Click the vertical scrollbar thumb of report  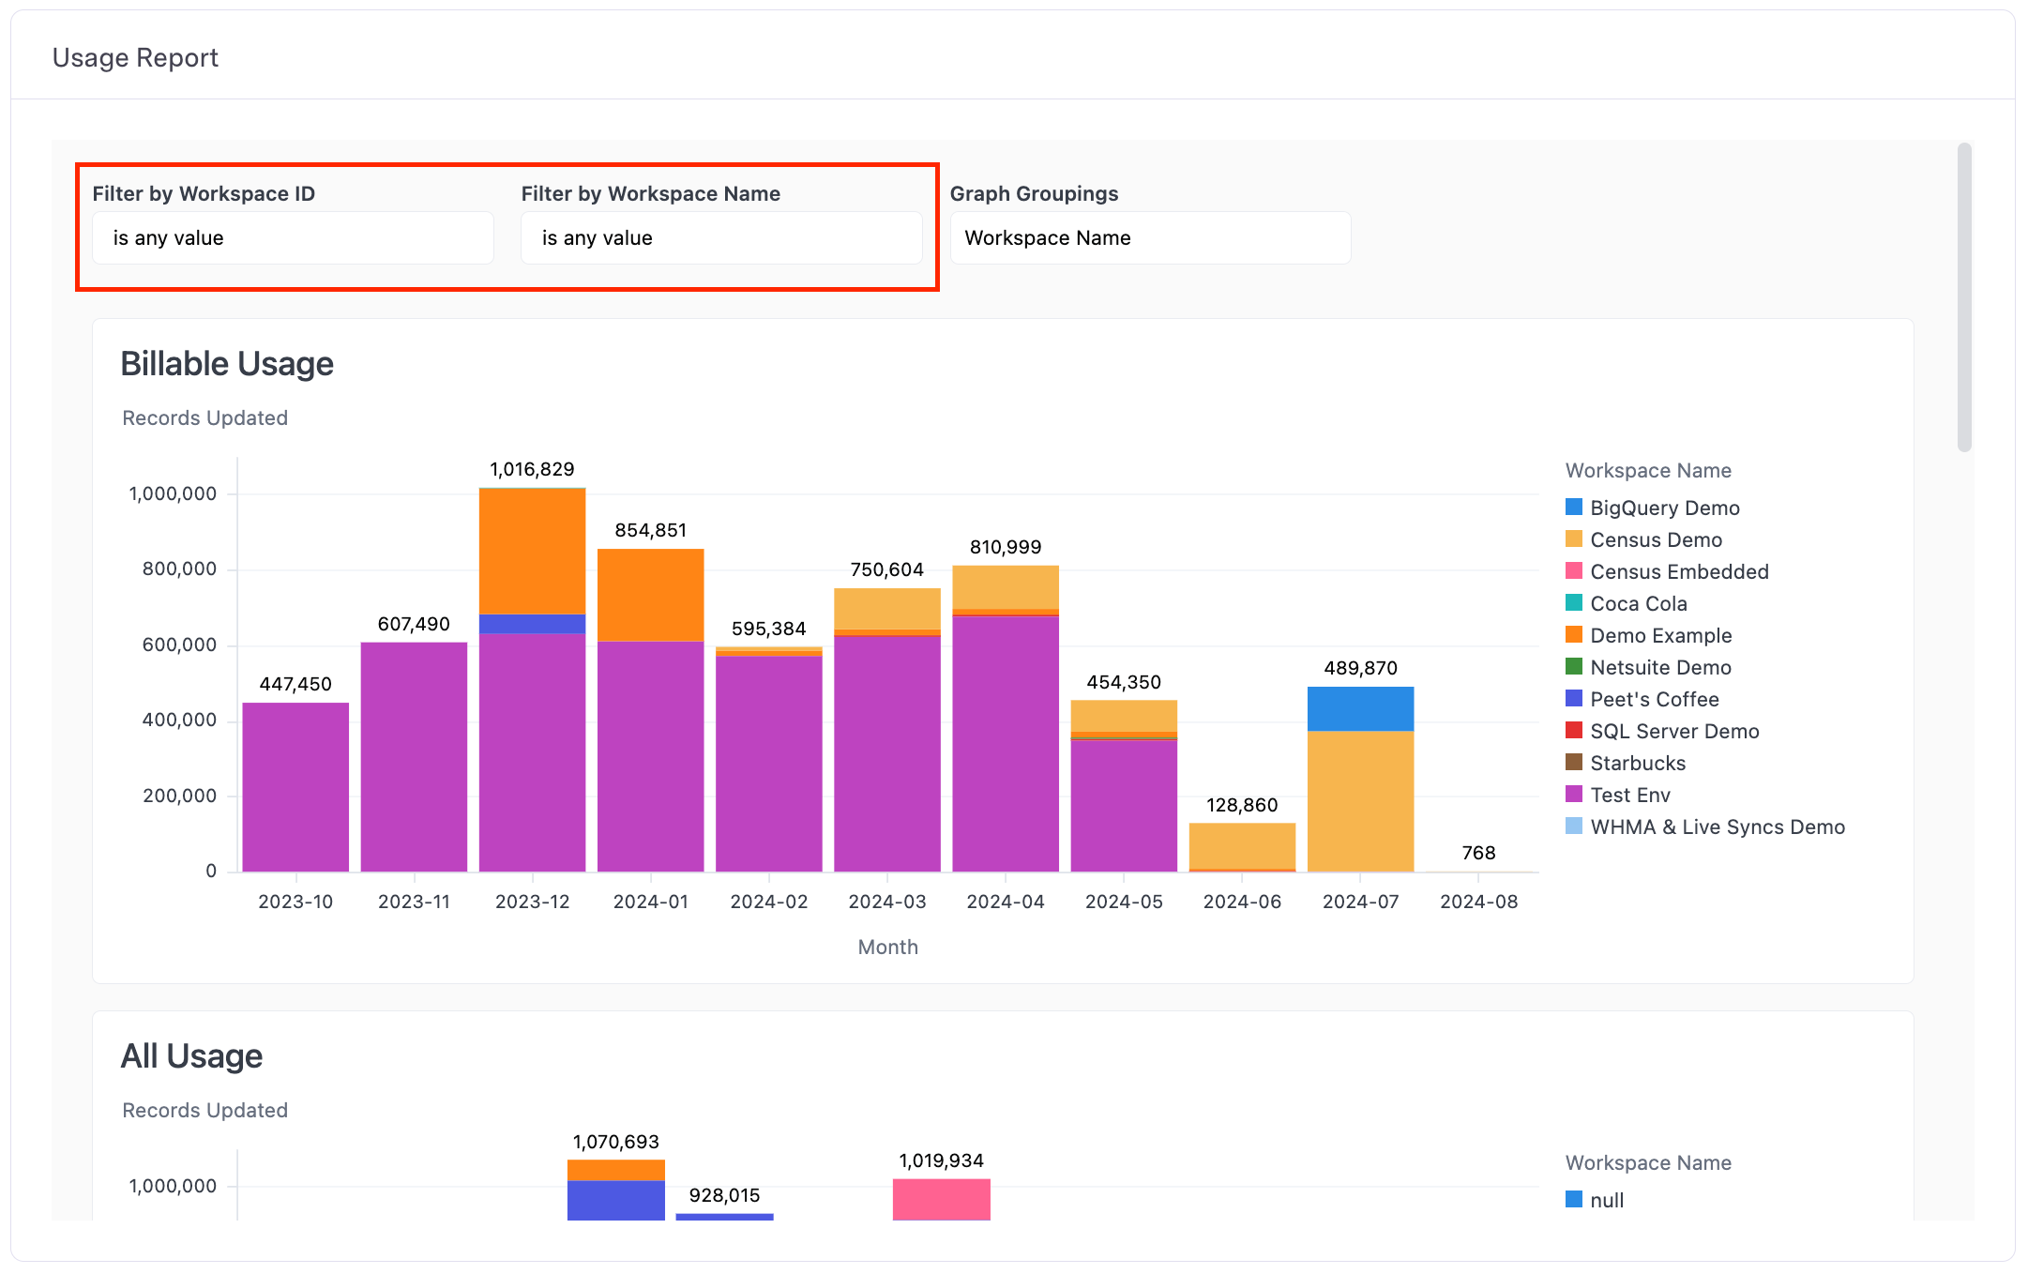[1964, 296]
